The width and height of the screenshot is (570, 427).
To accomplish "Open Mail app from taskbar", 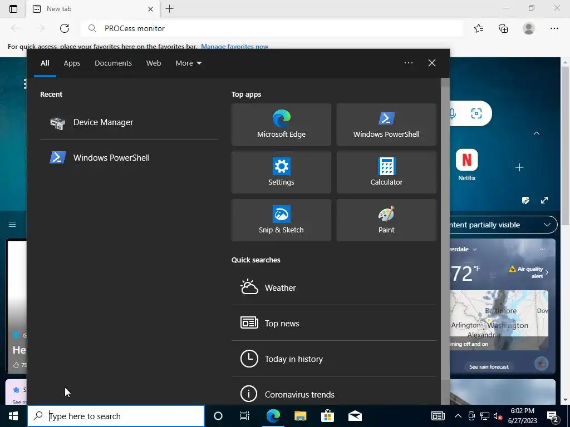I will click(x=355, y=416).
